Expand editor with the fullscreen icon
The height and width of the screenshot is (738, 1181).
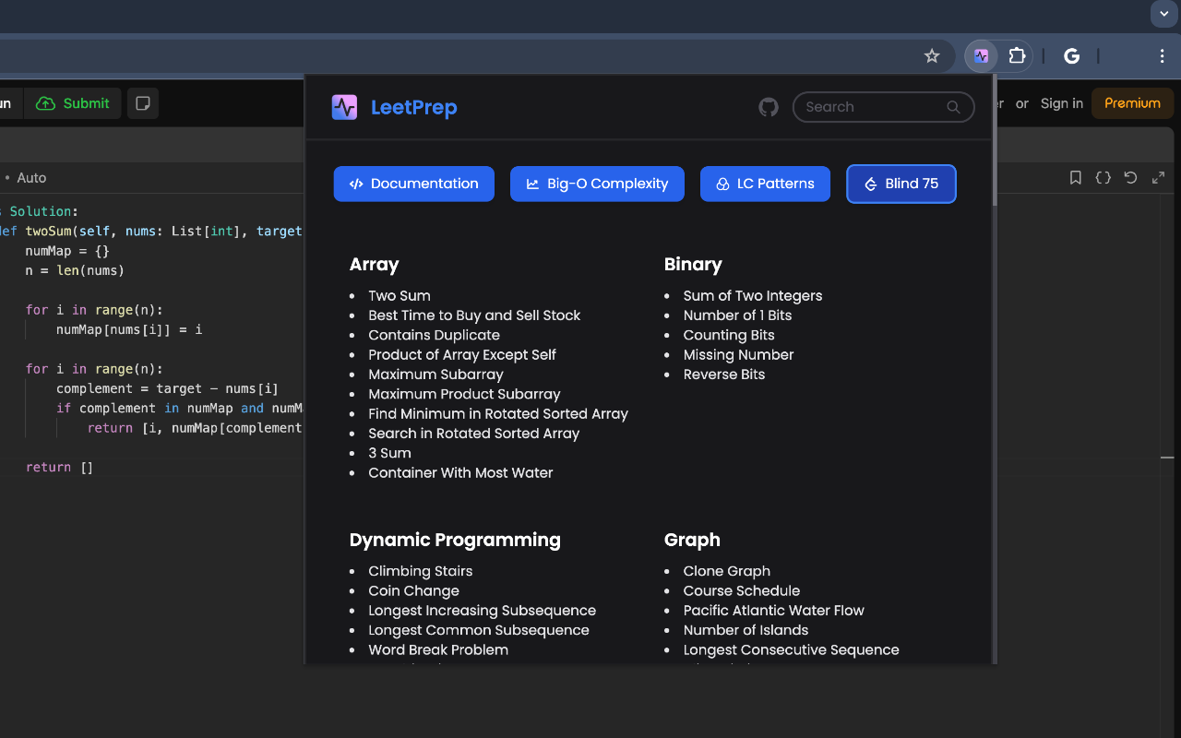(1158, 178)
